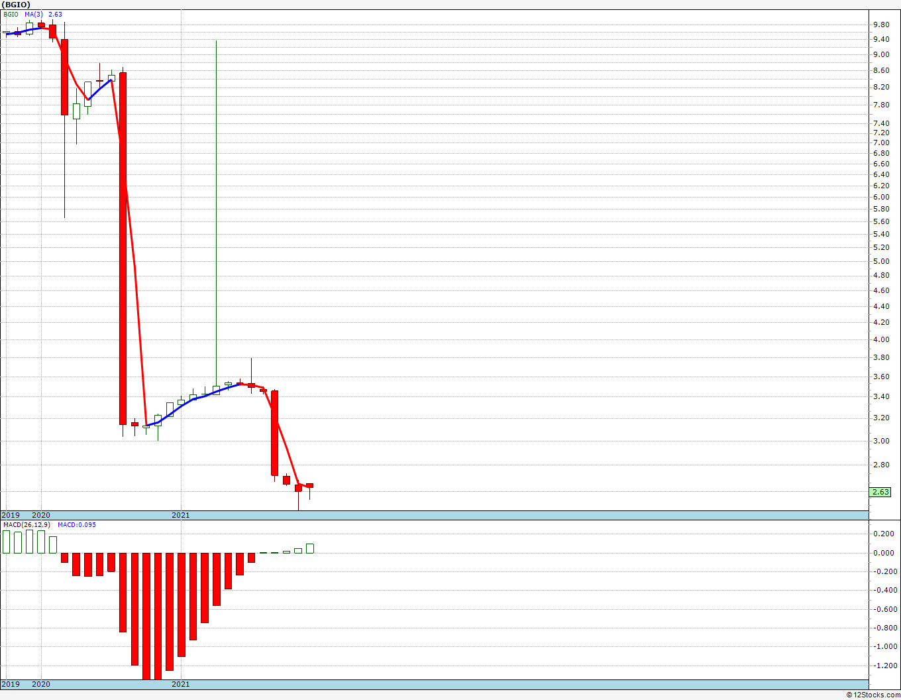Click the 2.80 price axis label
Screen dimensions: 901x700
881,465
